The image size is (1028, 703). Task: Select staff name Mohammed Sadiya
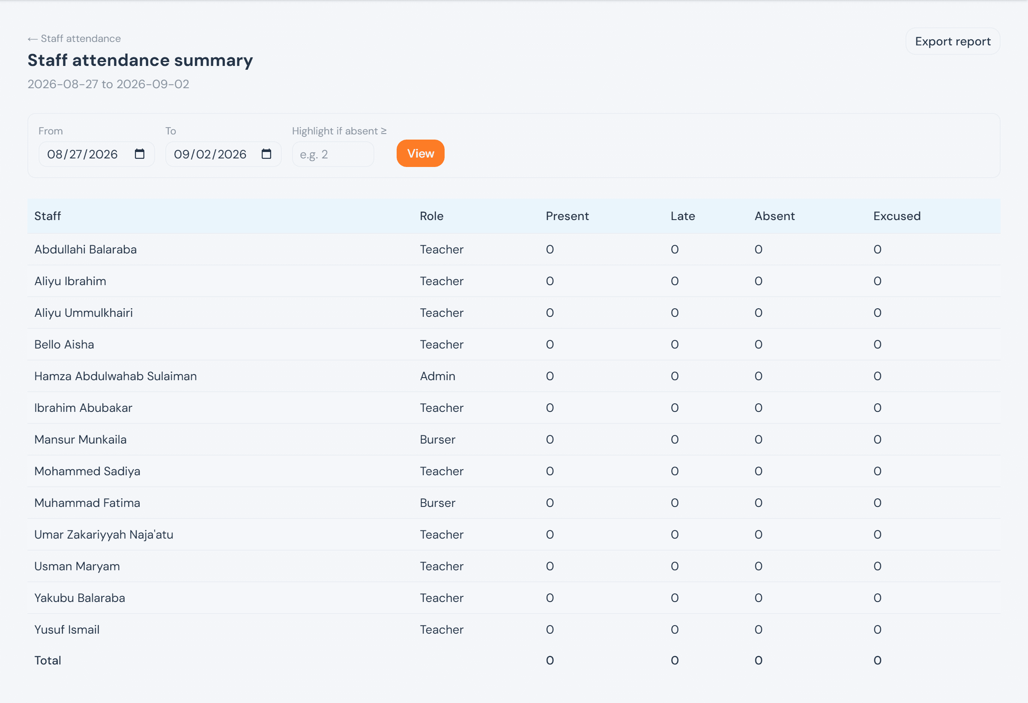(x=87, y=471)
